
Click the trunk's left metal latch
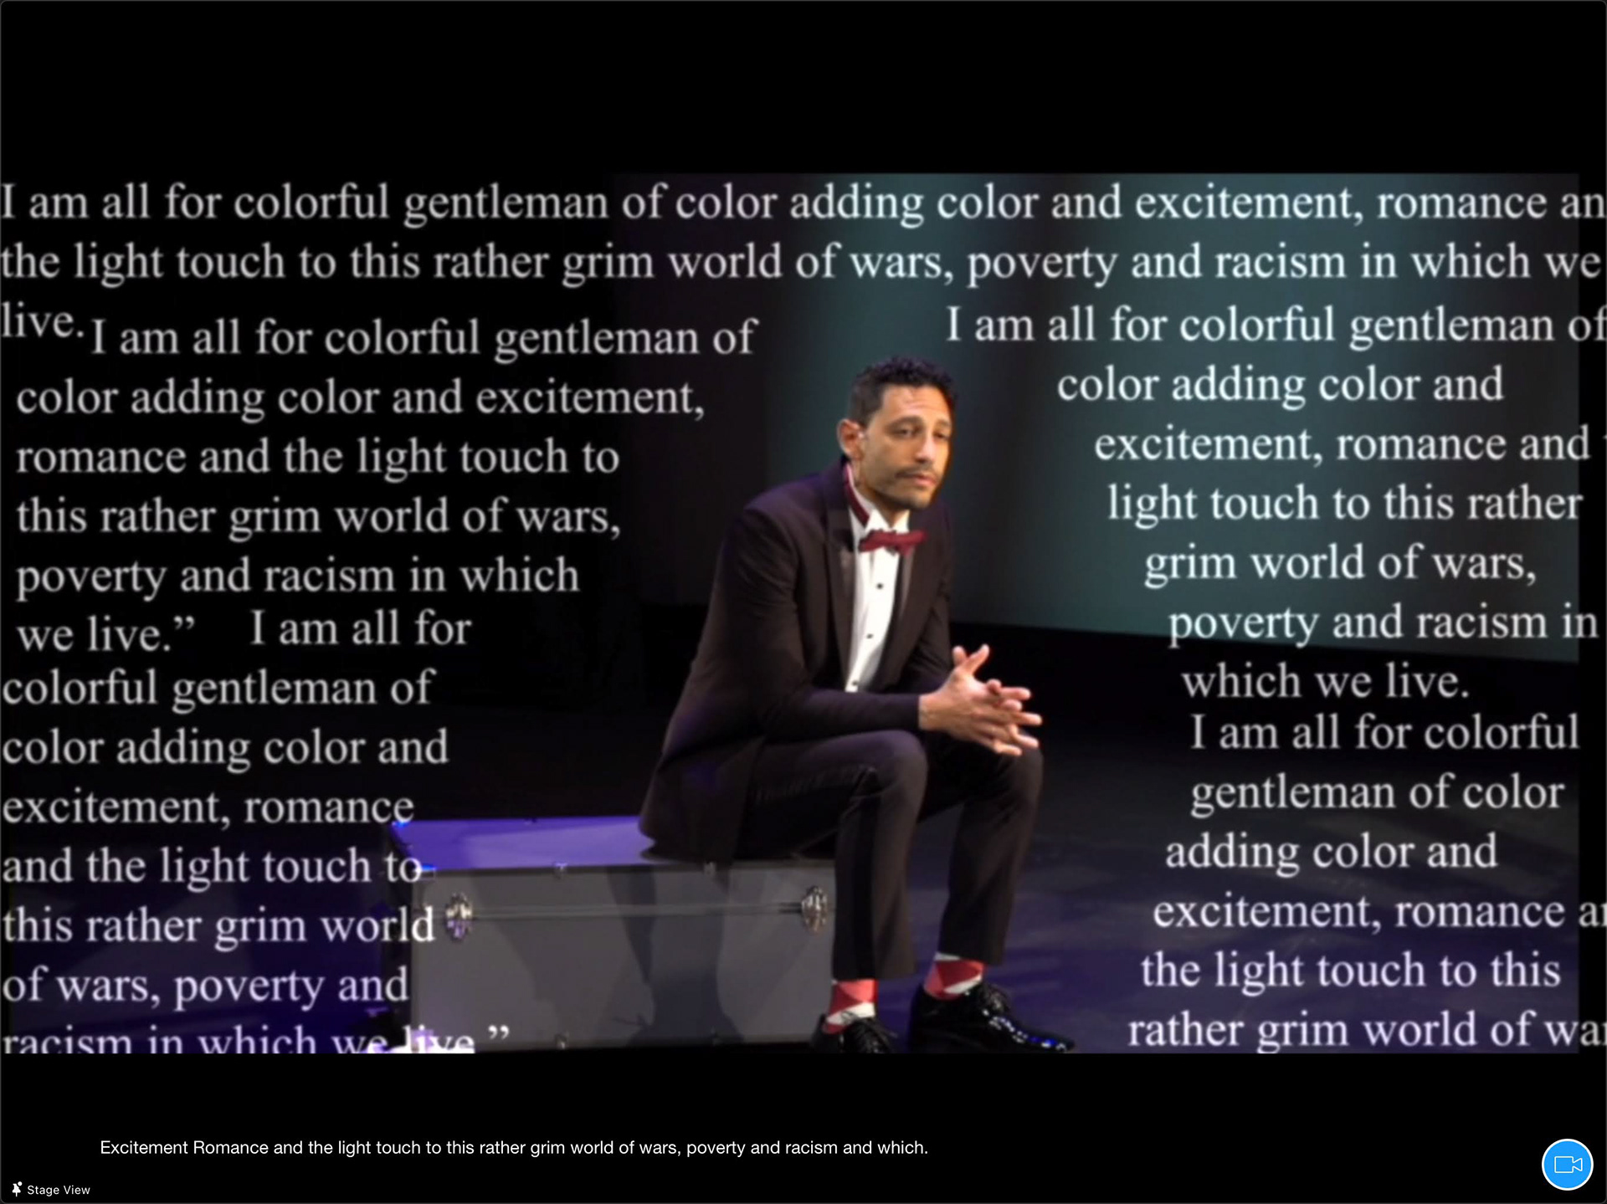(459, 915)
